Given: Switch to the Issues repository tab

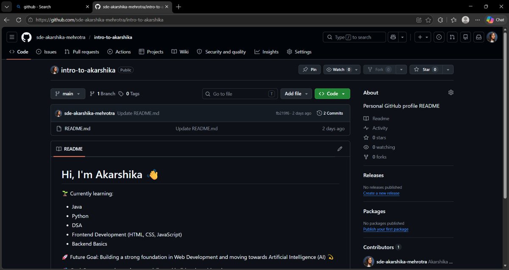Looking at the screenshot, I should (46, 52).
